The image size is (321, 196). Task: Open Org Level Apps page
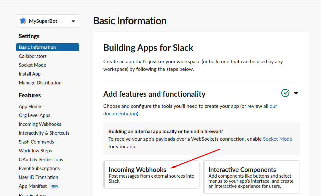coord(34,115)
